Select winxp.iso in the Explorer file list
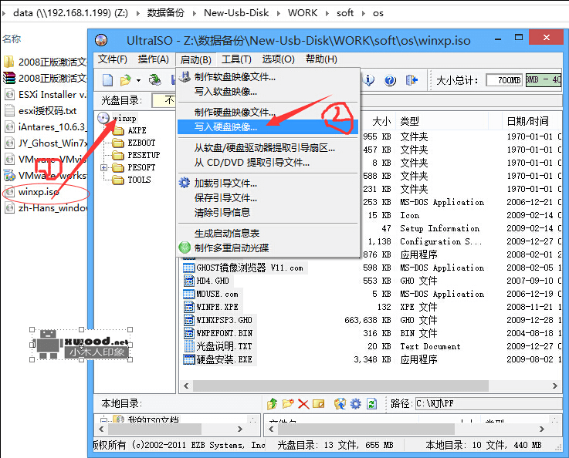 point(39,192)
